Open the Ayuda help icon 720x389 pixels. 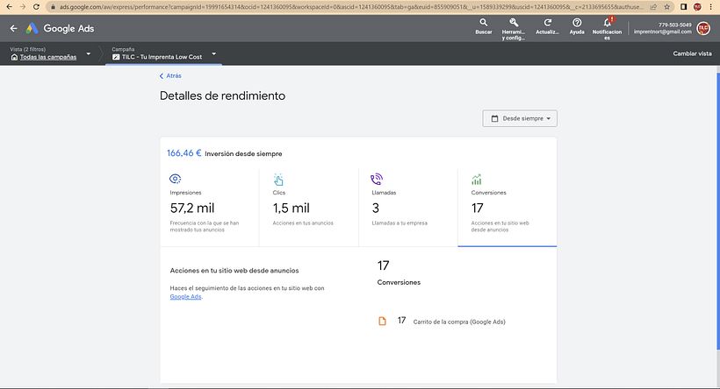[x=577, y=23]
